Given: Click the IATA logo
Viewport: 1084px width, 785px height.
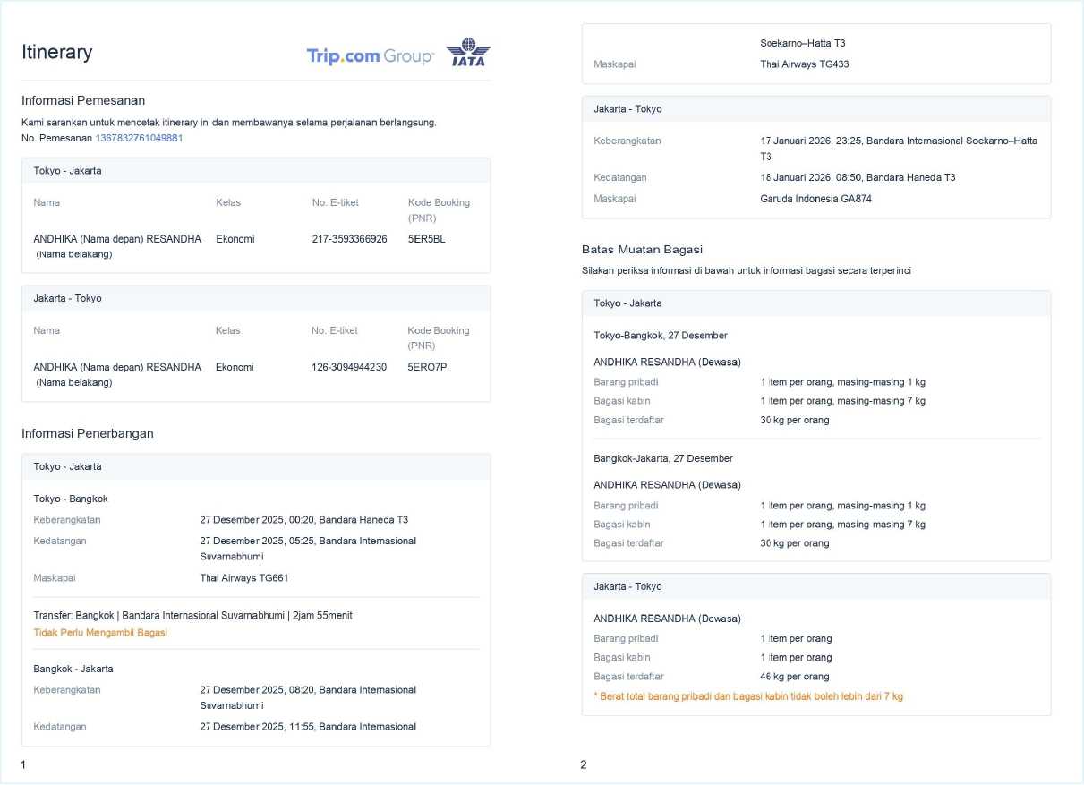Looking at the screenshot, I should (x=468, y=53).
